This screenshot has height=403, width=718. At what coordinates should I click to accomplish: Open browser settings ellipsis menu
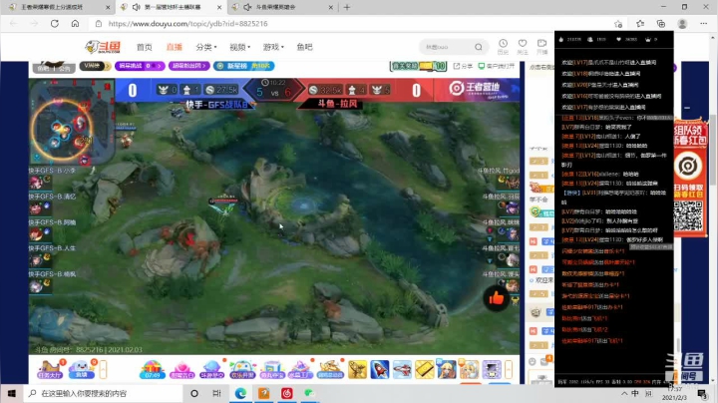pyautogui.click(x=704, y=24)
